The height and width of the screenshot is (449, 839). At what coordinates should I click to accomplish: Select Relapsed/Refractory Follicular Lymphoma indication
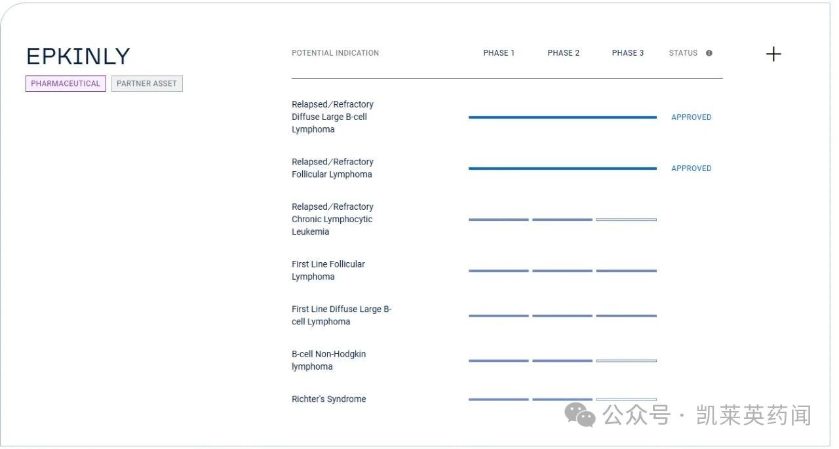click(332, 168)
